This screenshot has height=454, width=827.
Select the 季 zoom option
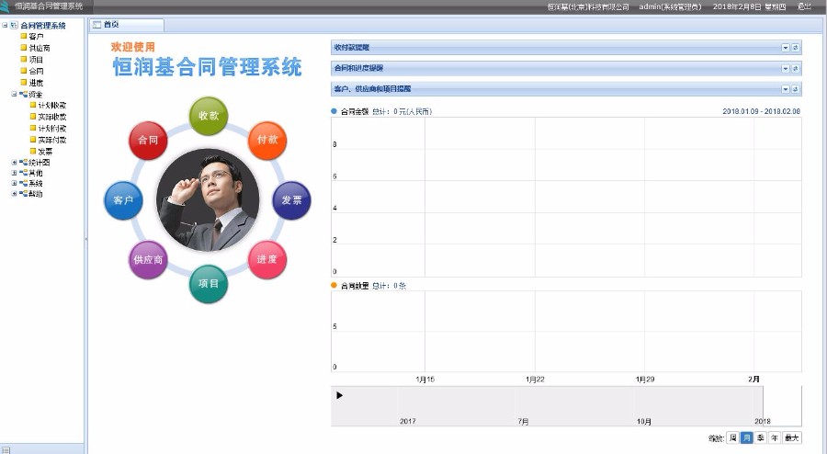click(760, 437)
